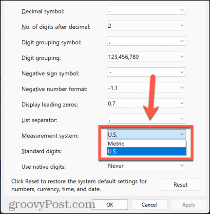The height and width of the screenshot is (214, 210).
Task: Click the Measurement system label
Action: pos(50,136)
